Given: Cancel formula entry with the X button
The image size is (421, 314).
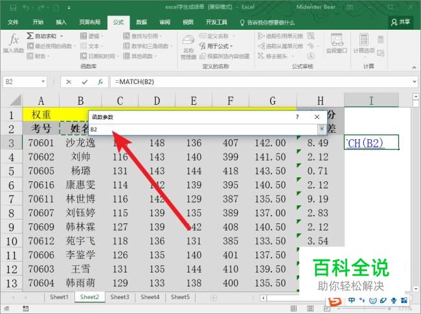Looking at the screenshot, I should pos(69,82).
